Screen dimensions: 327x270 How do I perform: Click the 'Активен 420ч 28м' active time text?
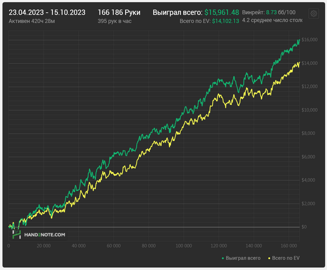pyautogui.click(x=32, y=21)
